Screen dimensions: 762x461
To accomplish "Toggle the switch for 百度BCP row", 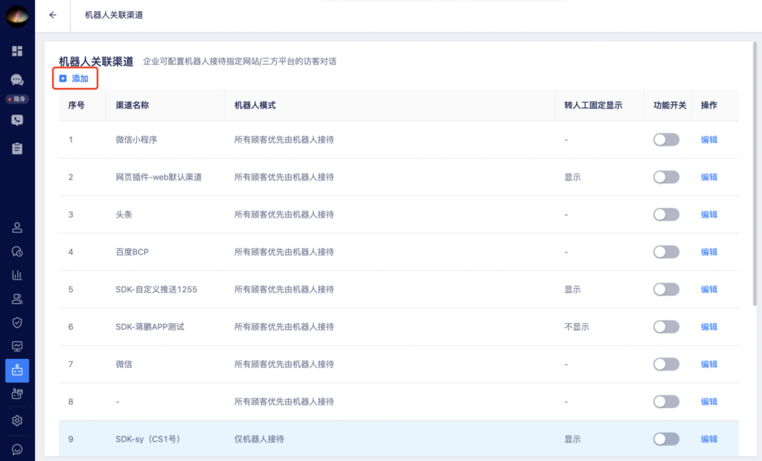I will pos(666,252).
